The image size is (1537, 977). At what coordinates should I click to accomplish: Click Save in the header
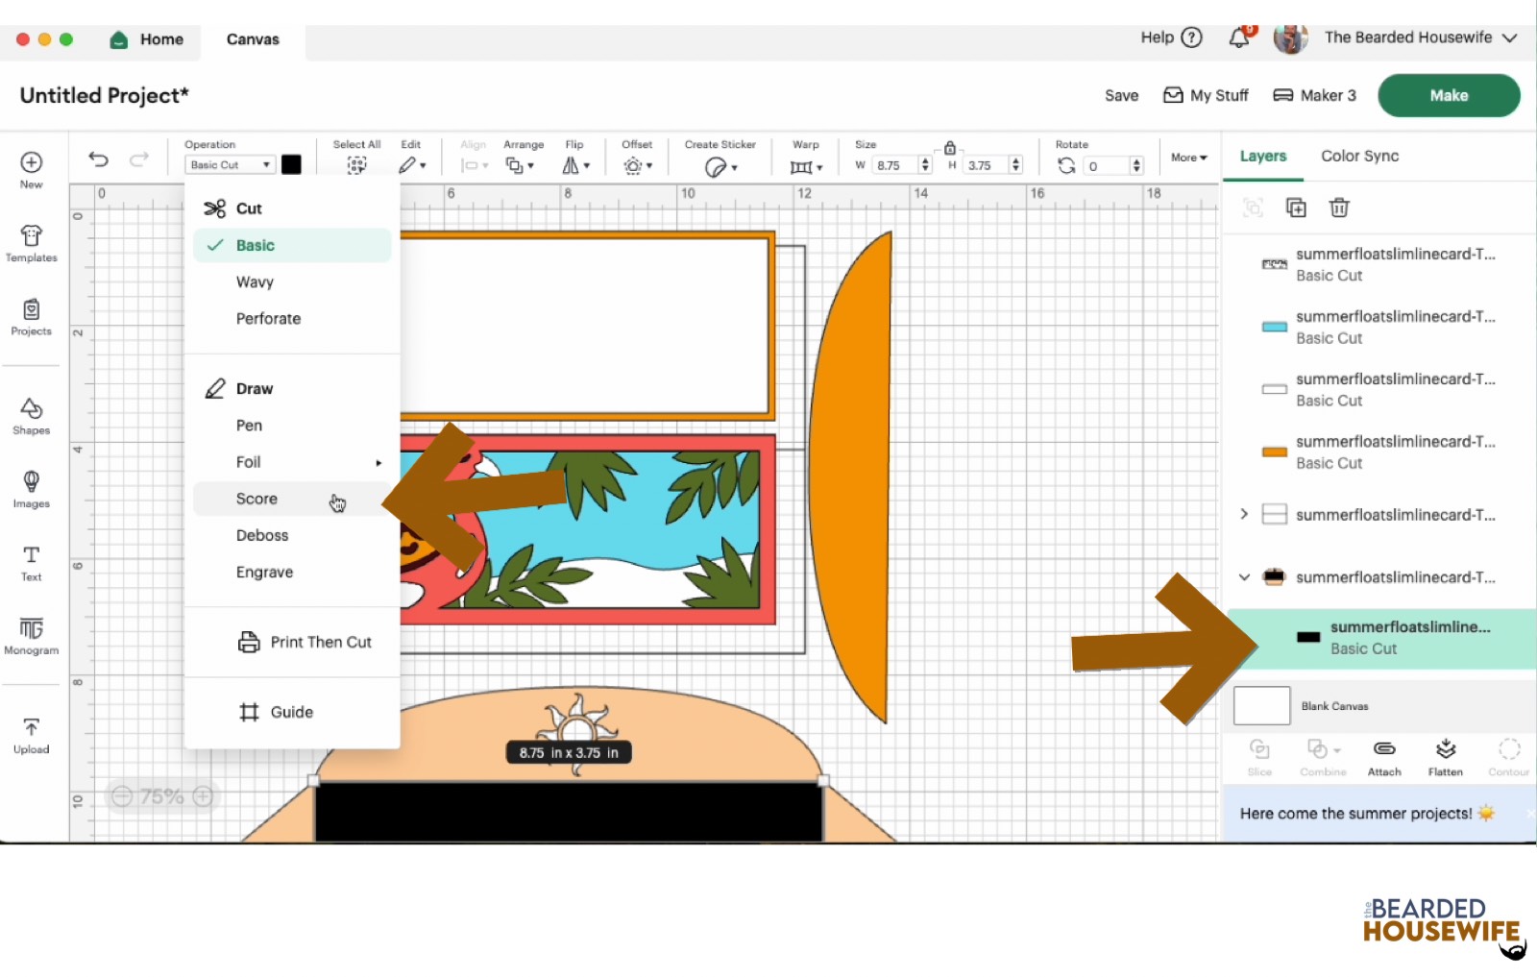click(1121, 95)
